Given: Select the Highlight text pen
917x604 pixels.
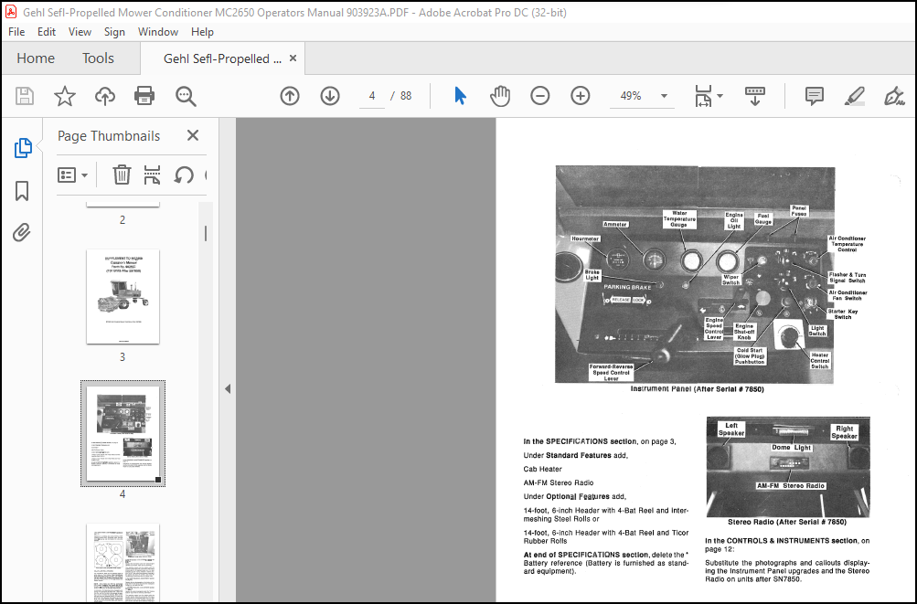Looking at the screenshot, I should tap(855, 96).
